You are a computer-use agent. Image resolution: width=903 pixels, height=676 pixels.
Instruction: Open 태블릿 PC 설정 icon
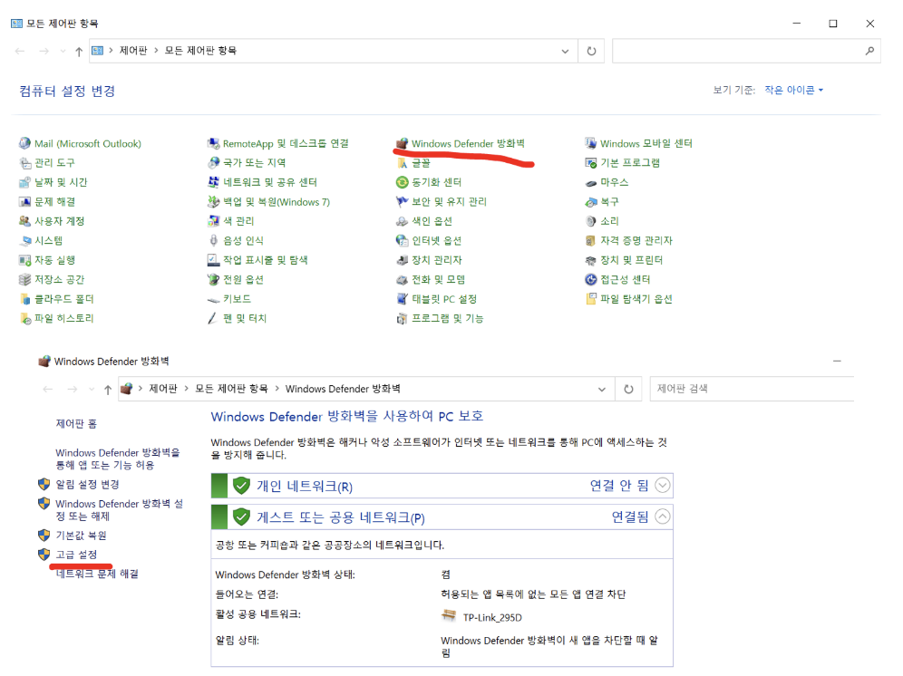pyautogui.click(x=436, y=299)
